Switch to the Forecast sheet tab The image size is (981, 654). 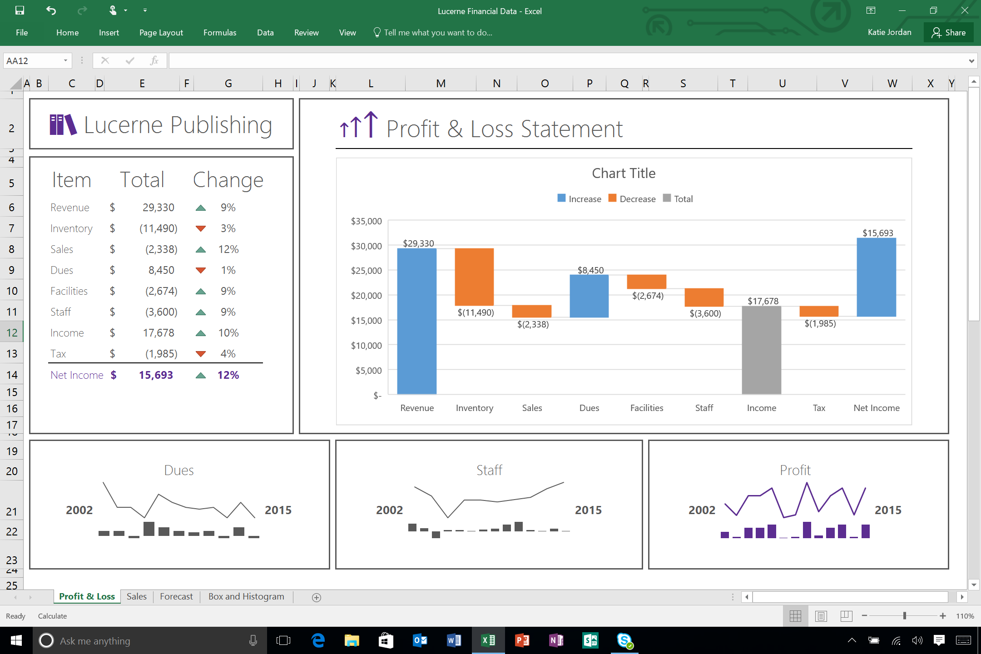coord(176,596)
